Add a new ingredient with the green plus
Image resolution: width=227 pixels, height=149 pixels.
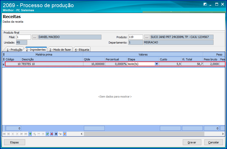(30, 134)
